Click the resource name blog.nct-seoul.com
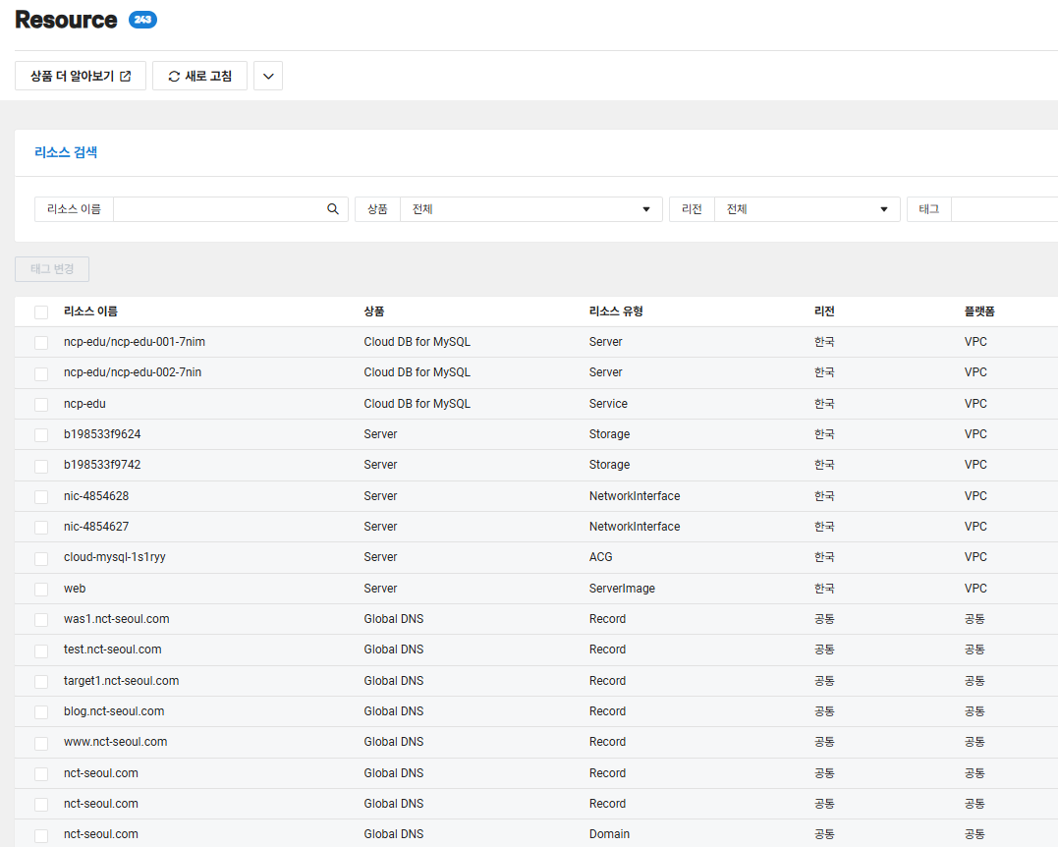The width and height of the screenshot is (1058, 847). 114,711
